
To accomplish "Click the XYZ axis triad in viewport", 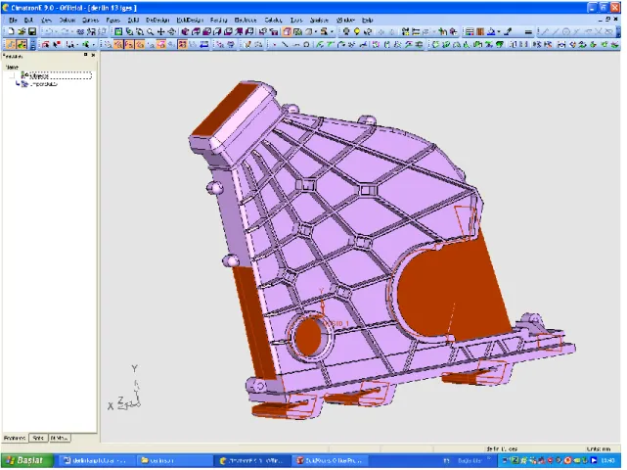I will point(125,389).
